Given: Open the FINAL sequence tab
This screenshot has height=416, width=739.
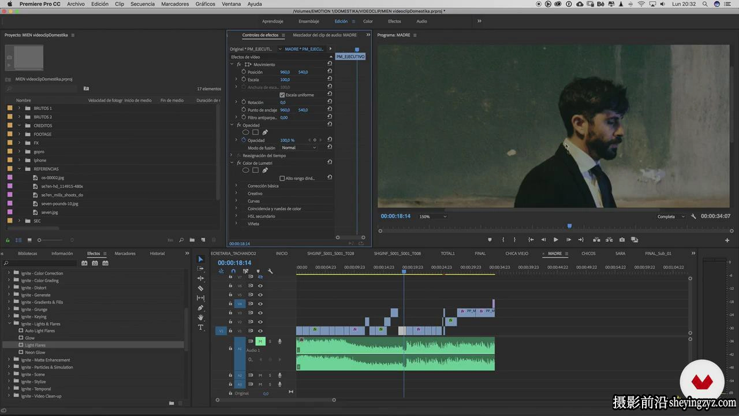Looking at the screenshot, I should tap(480, 253).
